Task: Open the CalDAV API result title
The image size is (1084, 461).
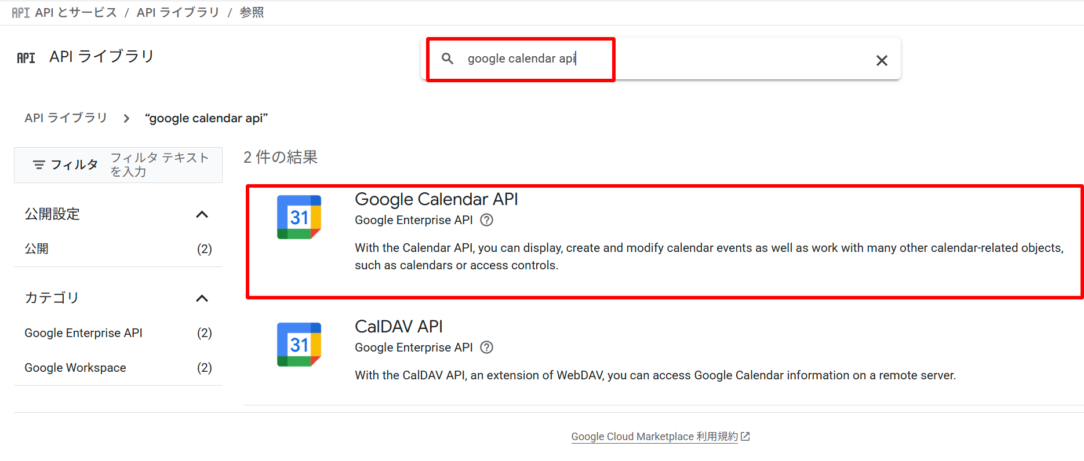Action: (398, 327)
